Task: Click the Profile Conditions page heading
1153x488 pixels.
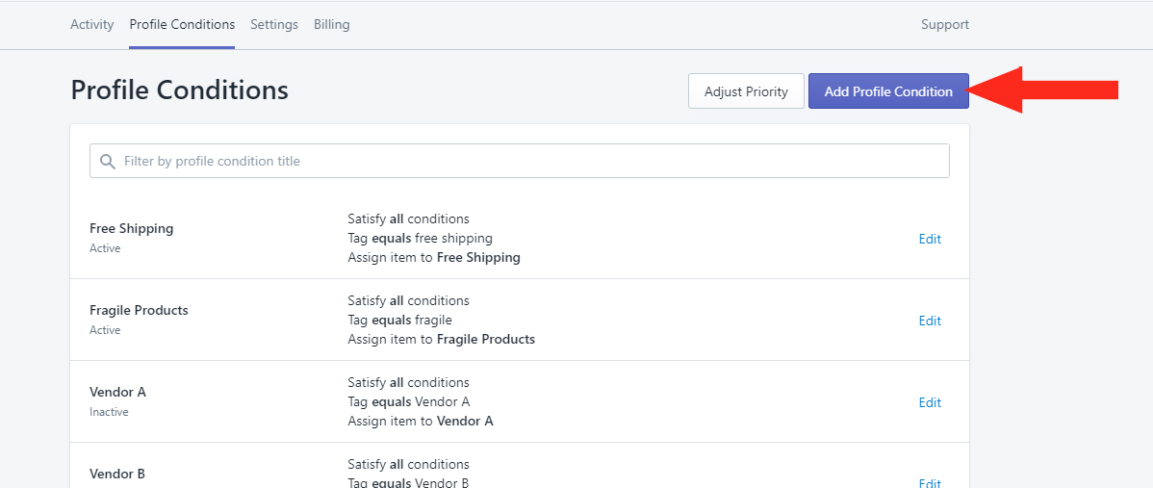Action: (x=179, y=90)
